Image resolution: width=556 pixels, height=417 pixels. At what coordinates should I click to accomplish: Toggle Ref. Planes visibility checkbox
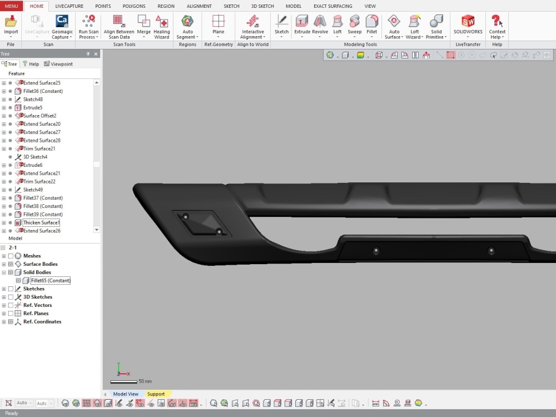coord(11,314)
